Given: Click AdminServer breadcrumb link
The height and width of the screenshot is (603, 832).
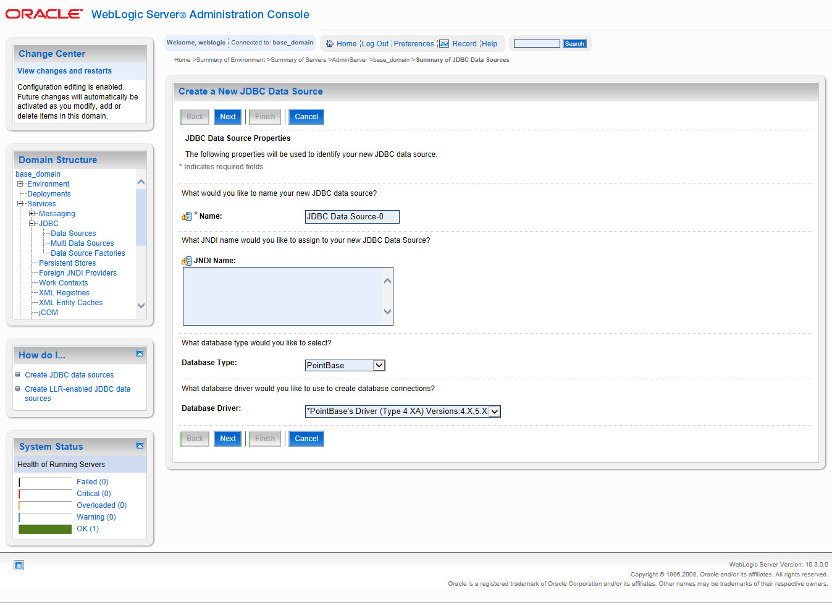Looking at the screenshot, I should pyautogui.click(x=350, y=60).
